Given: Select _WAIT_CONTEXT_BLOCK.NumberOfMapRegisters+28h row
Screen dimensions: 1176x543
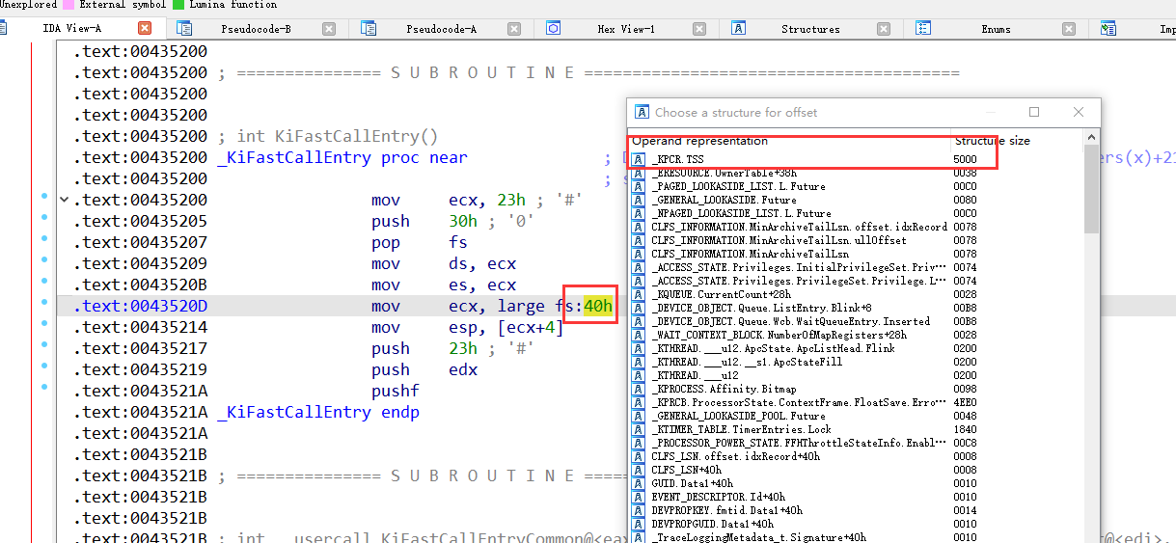Looking at the screenshot, I should click(856, 335).
